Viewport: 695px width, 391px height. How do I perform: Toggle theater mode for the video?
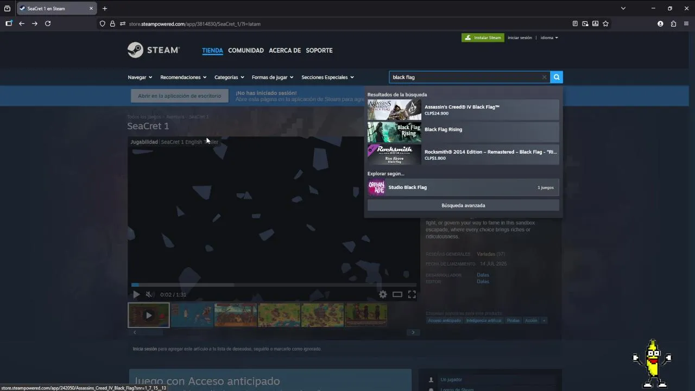point(397,294)
